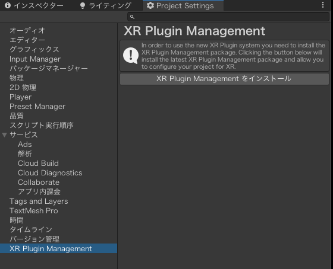Viewport: 333px width, 269px height.
Task: Open Player settings
Action: click(x=20, y=97)
